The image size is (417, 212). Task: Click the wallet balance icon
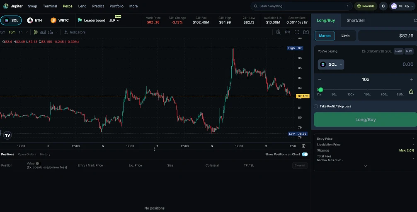point(364,51)
